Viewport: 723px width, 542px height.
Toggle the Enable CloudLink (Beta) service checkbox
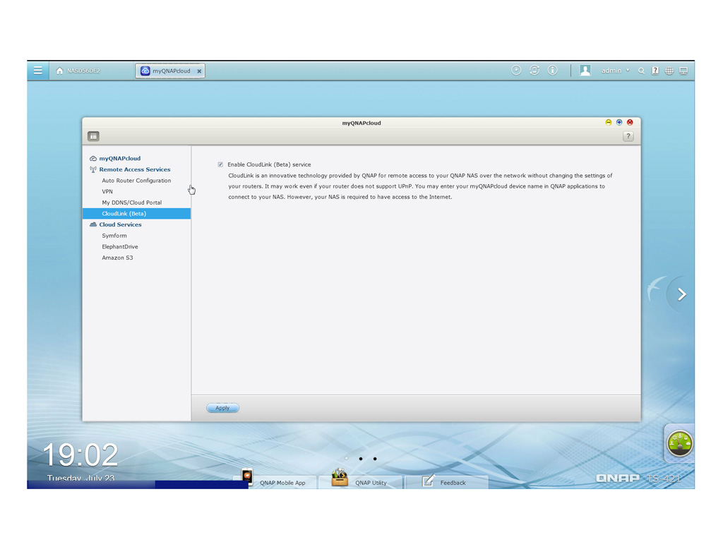(220, 164)
